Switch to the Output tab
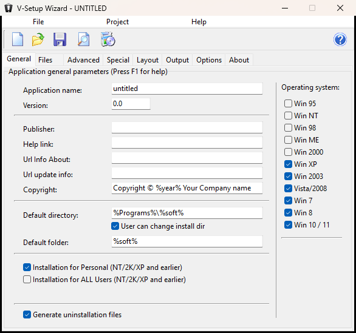 click(x=177, y=60)
